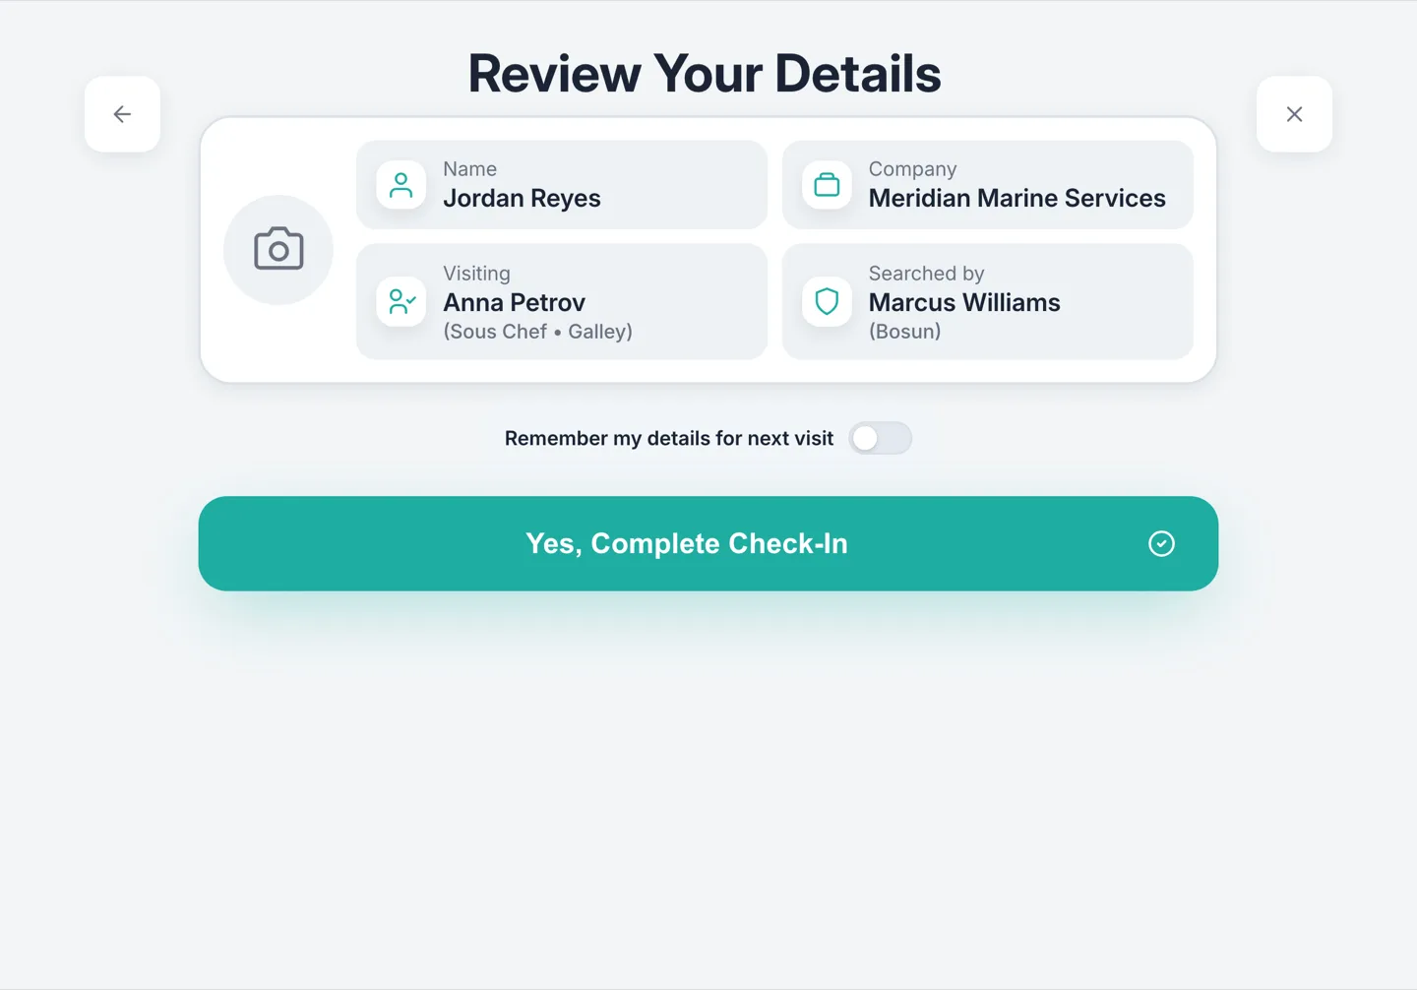The width and height of the screenshot is (1417, 990).
Task: Go back using the left arrow button
Action: [122, 114]
